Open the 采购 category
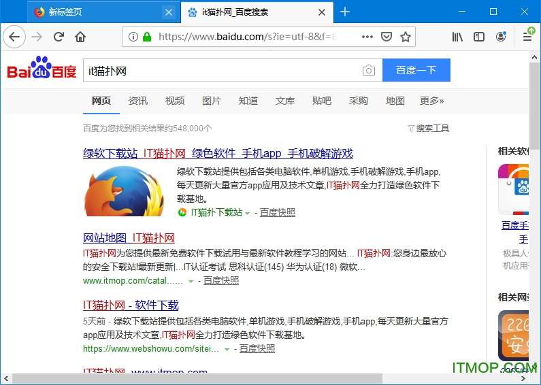 [x=359, y=101]
